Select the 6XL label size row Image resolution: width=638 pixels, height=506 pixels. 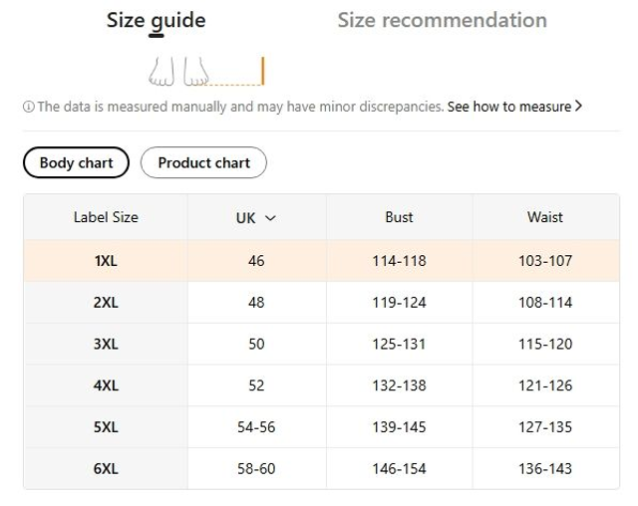(106, 468)
